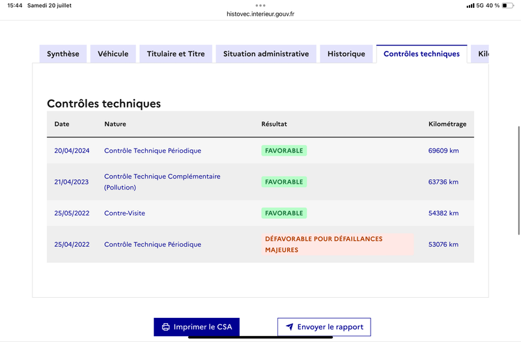Click Contrôle Technique Complémentaire (Pollution) entry
Viewport: 521px width, 342px height.
tap(162, 182)
